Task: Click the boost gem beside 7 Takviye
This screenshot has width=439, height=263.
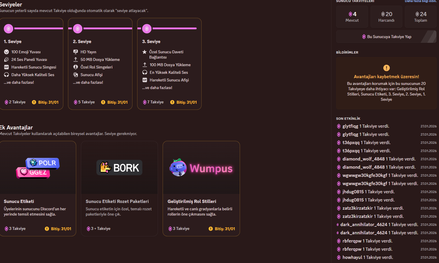Action: [x=145, y=102]
